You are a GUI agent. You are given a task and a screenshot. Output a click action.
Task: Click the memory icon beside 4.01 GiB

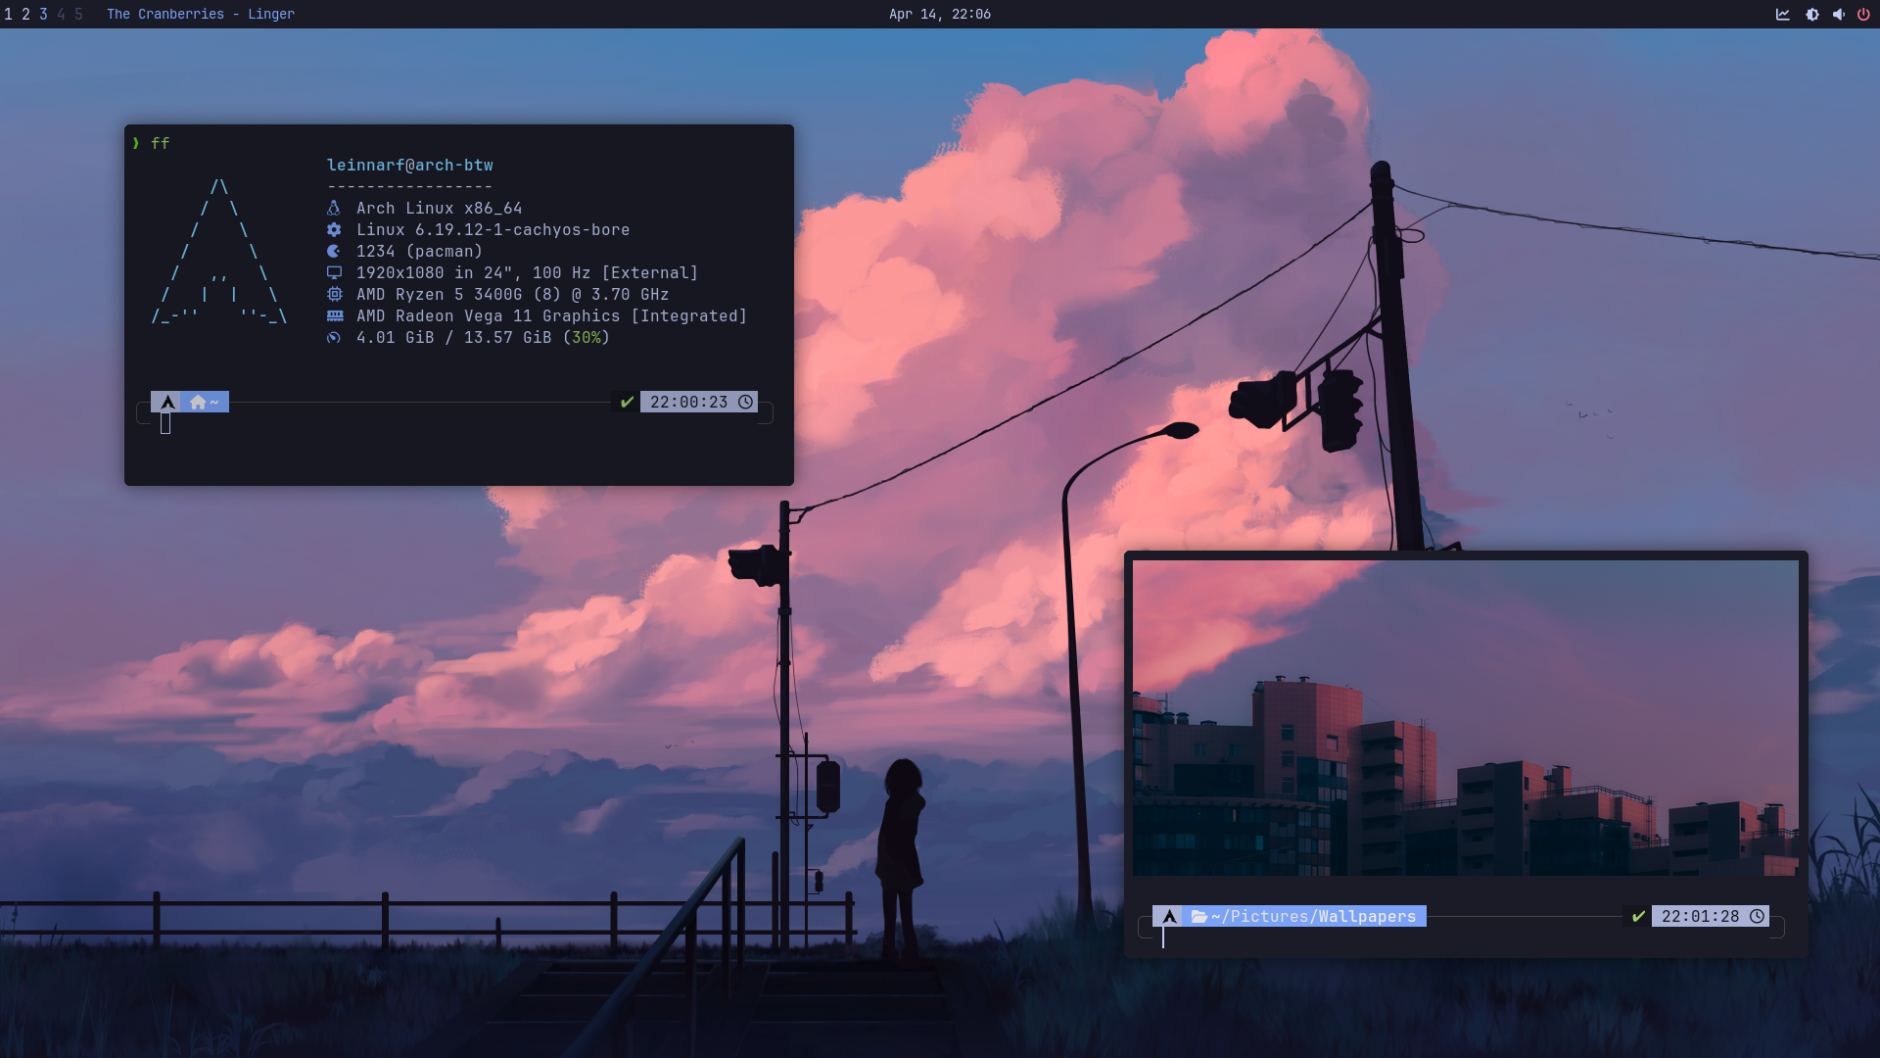(334, 337)
